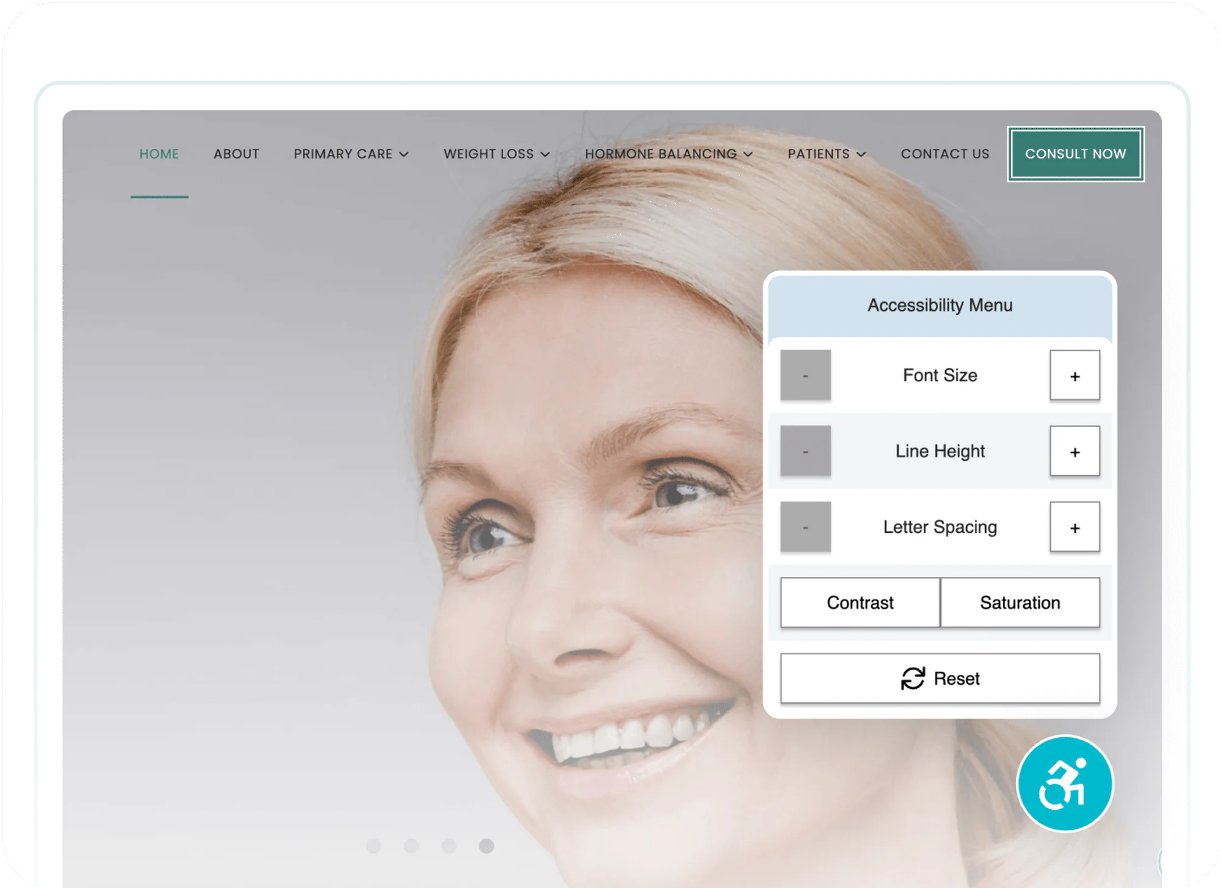This screenshot has width=1221, height=888.
Task: Click the Font Size increase button
Action: click(x=1074, y=375)
